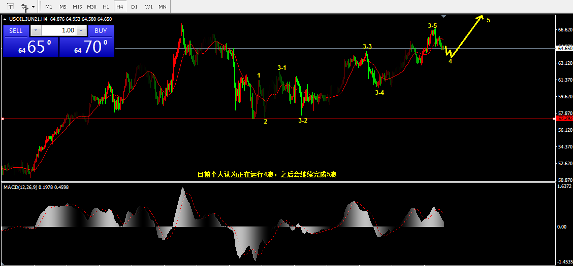Select the arrows drawing tool icon
This screenshot has height=266, width=573.
24,7
